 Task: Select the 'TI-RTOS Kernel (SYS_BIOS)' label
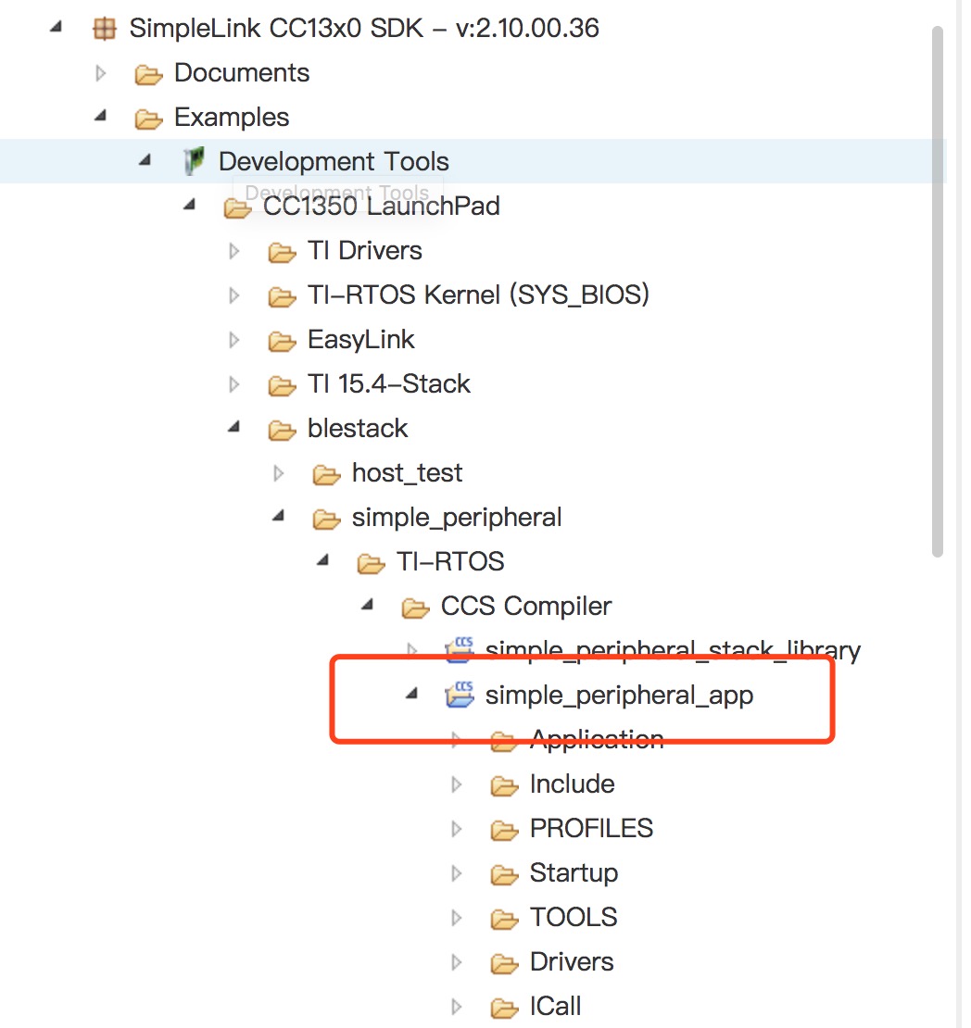tap(478, 295)
